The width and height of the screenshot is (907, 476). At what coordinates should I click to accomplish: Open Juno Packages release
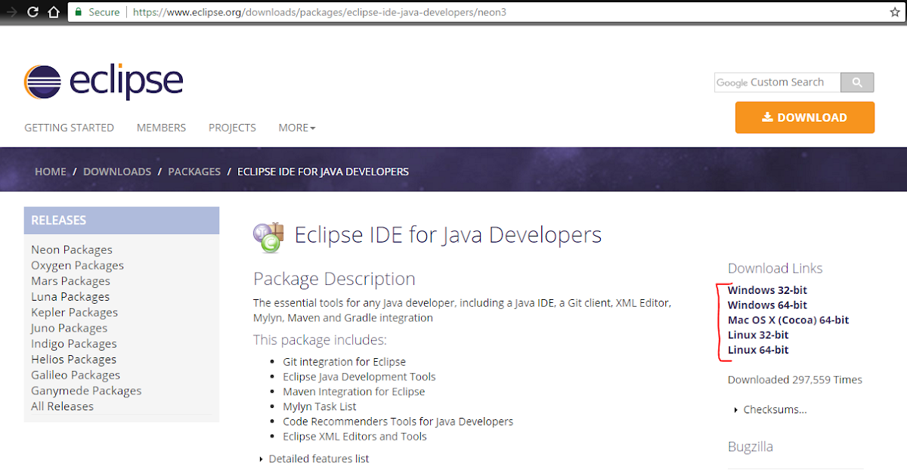pos(69,328)
